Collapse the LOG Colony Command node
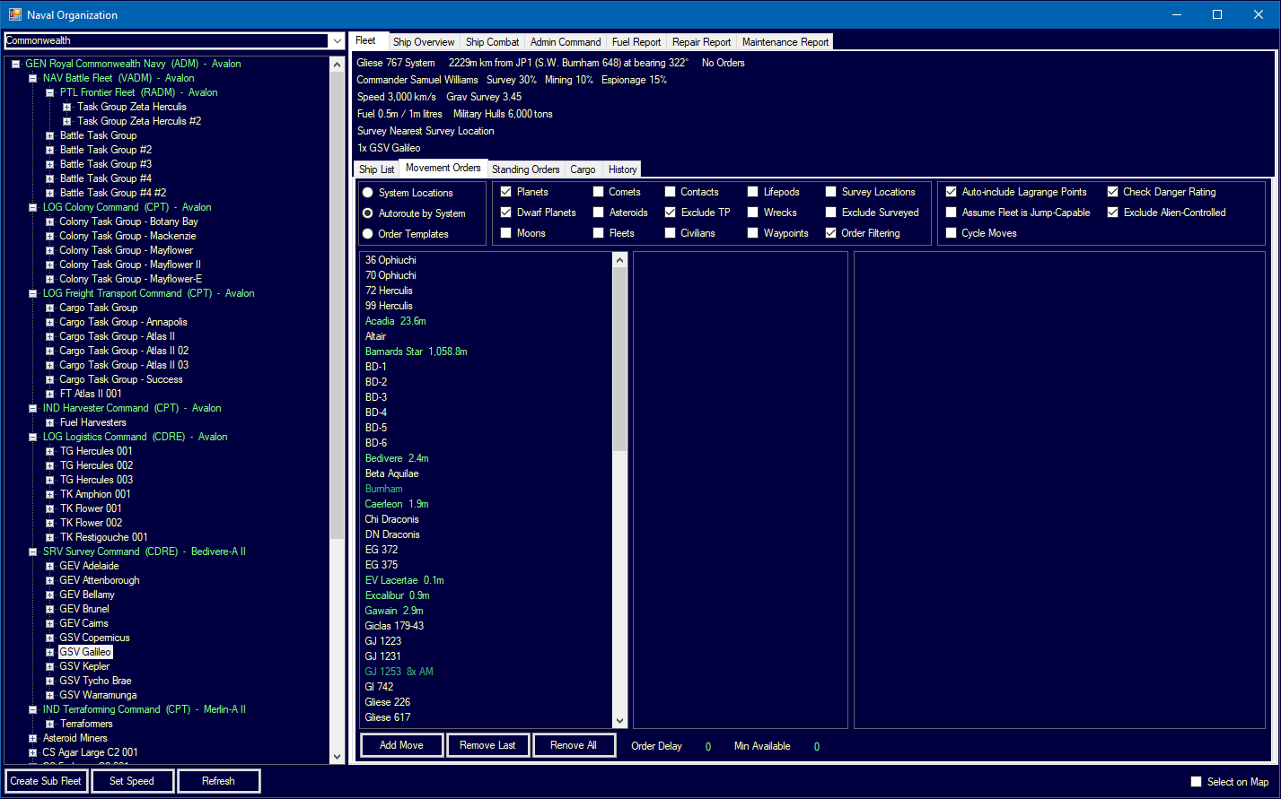1281x799 pixels. click(x=33, y=208)
